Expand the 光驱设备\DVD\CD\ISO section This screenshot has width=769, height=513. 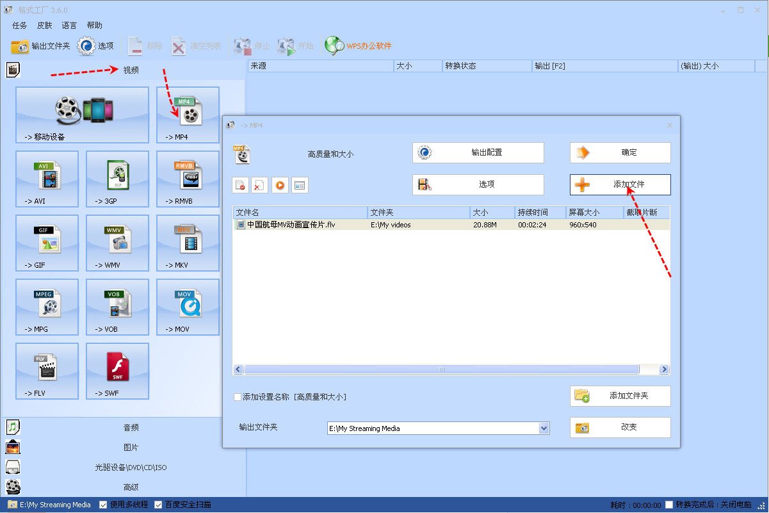point(131,468)
